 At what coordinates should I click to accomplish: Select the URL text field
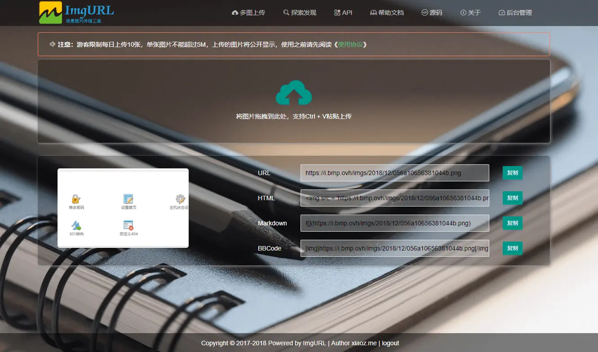(x=394, y=173)
